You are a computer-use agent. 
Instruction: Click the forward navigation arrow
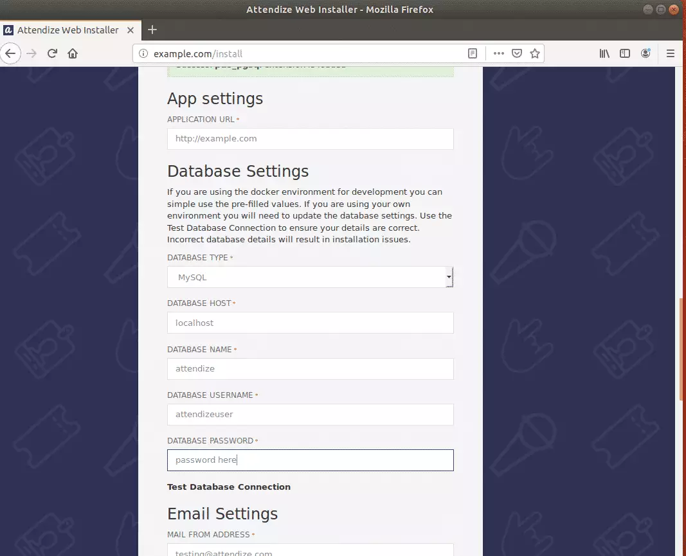pos(31,53)
